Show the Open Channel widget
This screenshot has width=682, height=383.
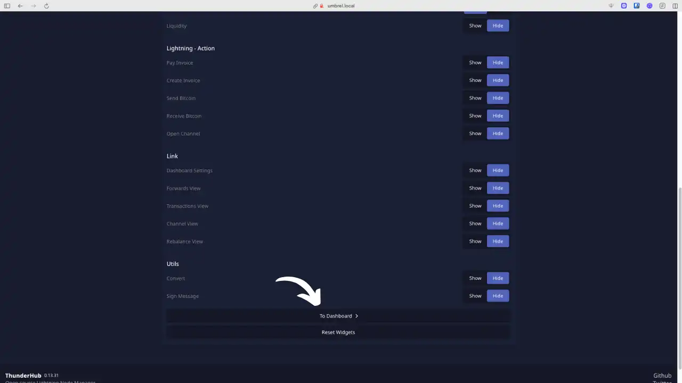(x=475, y=134)
